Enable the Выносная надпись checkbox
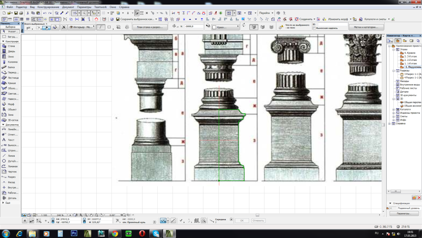This screenshot has height=238, width=422. tap(314, 28)
